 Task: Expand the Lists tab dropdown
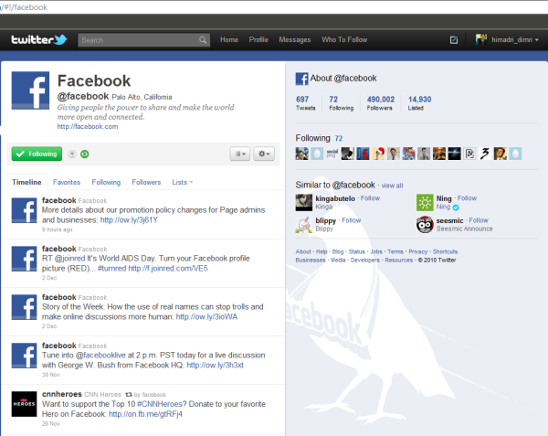182,182
